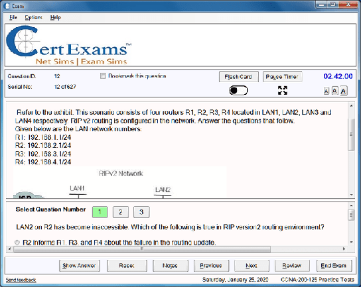Viewport: 361px width, 287px height.
Task: Click the fullscreen expand icon
Action: click(x=283, y=90)
